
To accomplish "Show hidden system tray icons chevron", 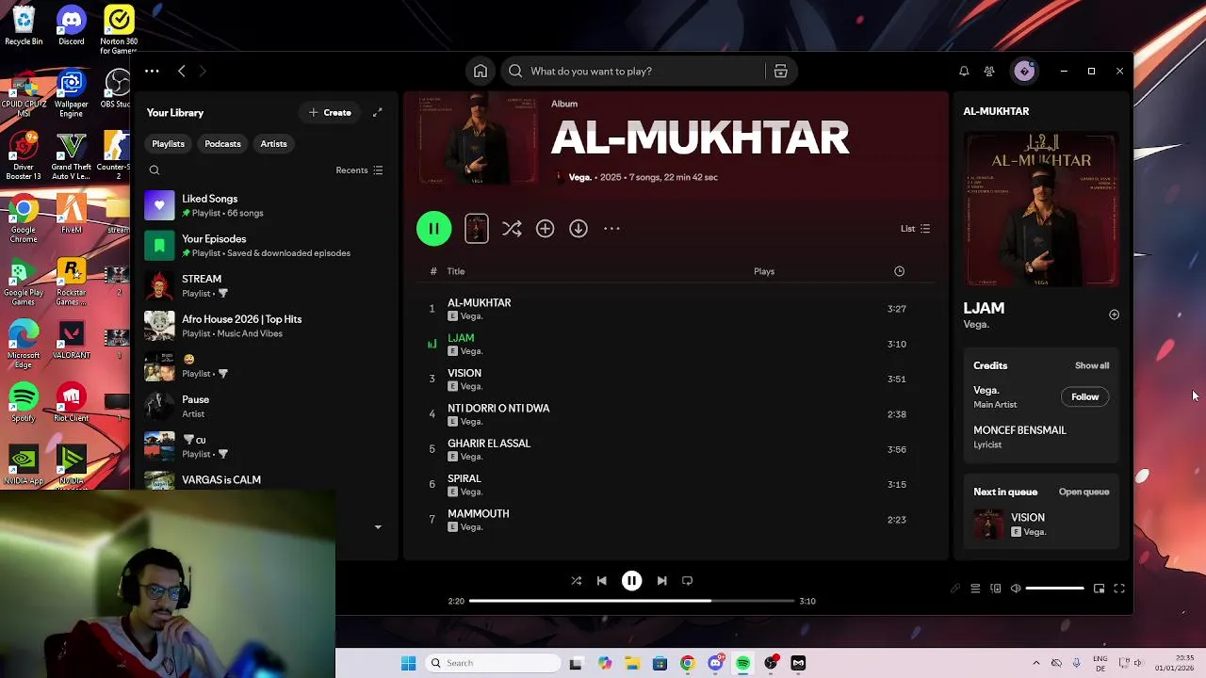I will [1036, 663].
